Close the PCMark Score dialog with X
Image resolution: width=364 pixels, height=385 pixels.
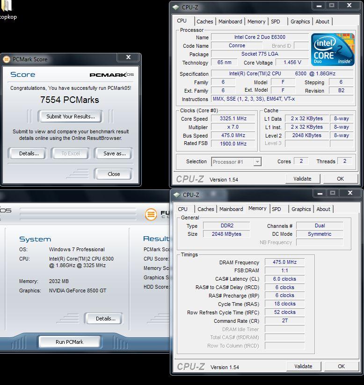[x=128, y=57]
